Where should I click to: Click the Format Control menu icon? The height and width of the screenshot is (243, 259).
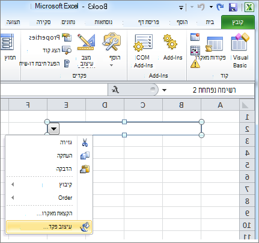[x=85, y=227]
